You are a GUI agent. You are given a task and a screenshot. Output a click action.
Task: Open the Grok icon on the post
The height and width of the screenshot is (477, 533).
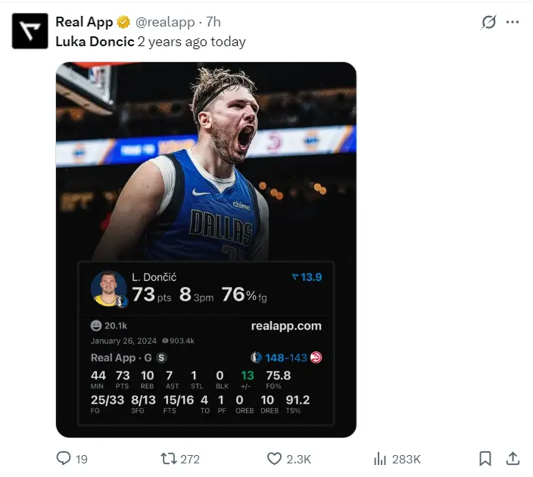tap(488, 22)
